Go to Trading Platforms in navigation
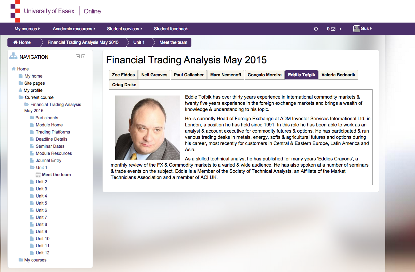415x272 pixels. click(53, 132)
